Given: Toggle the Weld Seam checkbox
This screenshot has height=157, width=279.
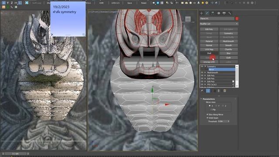Looking at the screenshot, I should [208, 118].
